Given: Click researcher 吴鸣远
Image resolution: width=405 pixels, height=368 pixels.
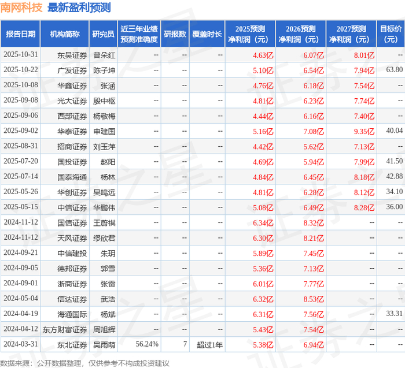Looking at the screenshot, I should (x=104, y=192).
